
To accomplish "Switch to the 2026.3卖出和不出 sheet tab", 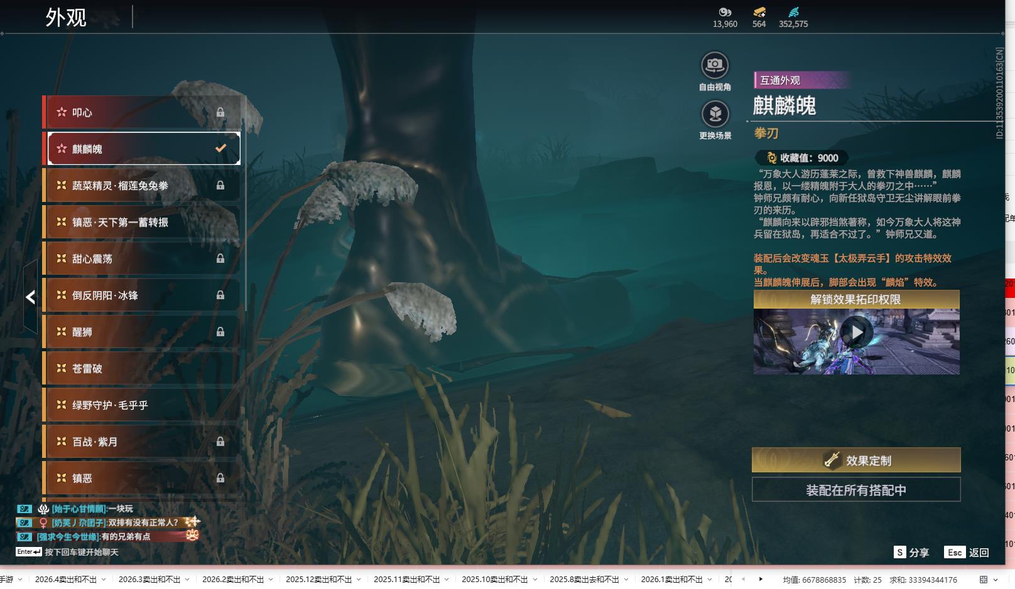I will click(x=149, y=580).
